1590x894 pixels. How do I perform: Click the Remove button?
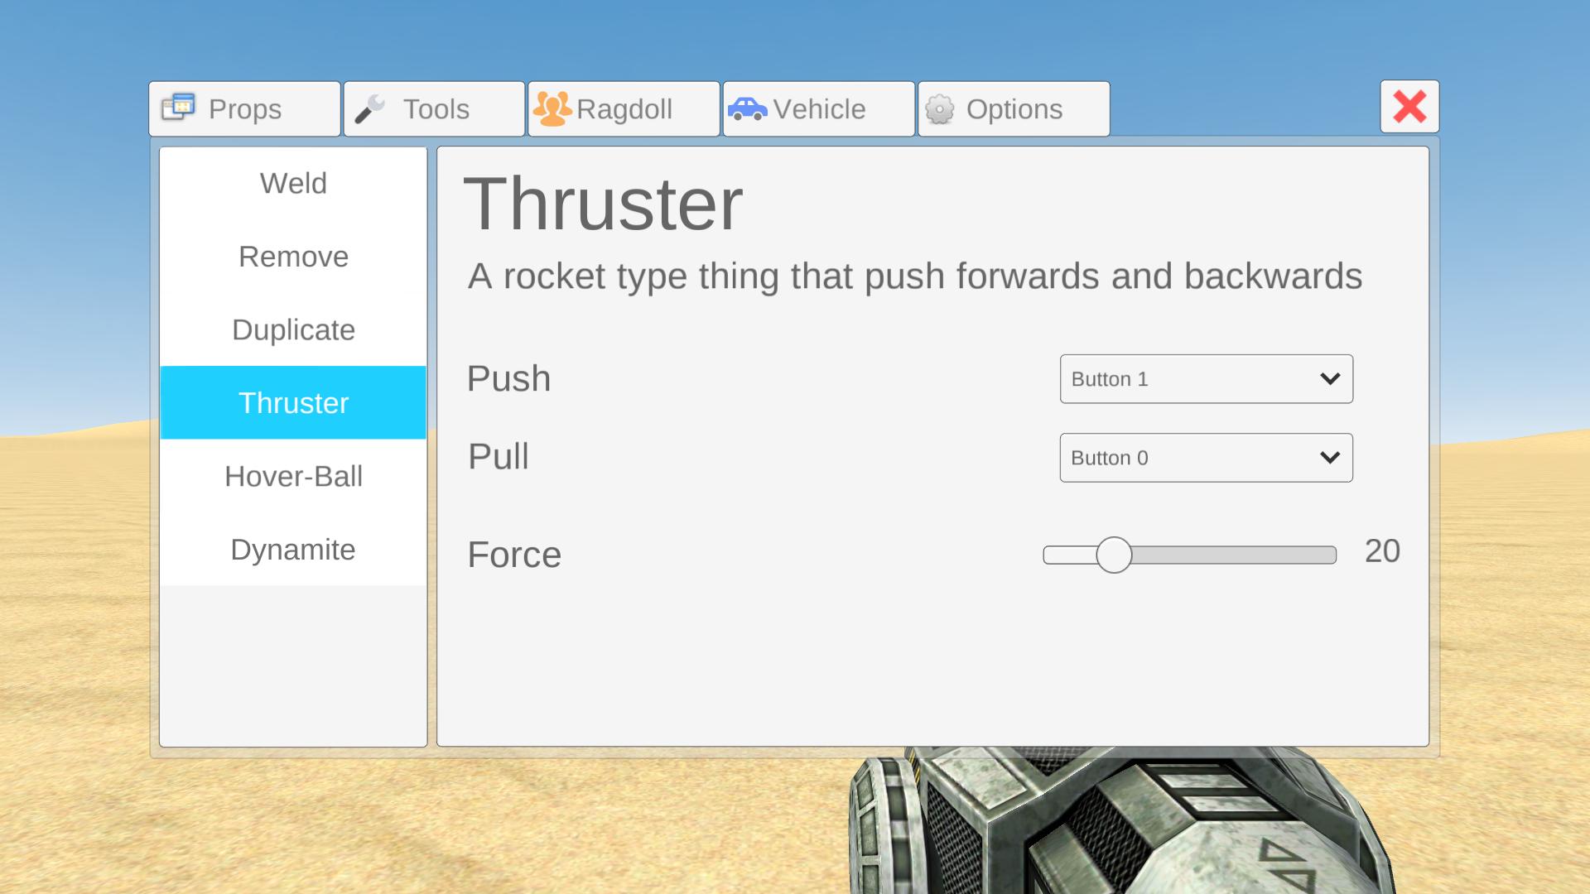(x=292, y=256)
